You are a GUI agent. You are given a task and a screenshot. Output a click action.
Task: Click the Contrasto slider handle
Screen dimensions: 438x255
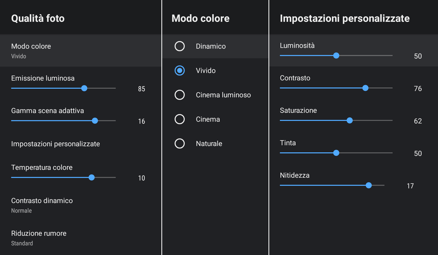click(x=365, y=88)
